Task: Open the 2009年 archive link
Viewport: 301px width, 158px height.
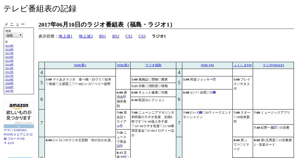Action: pyautogui.click(x=9, y=83)
